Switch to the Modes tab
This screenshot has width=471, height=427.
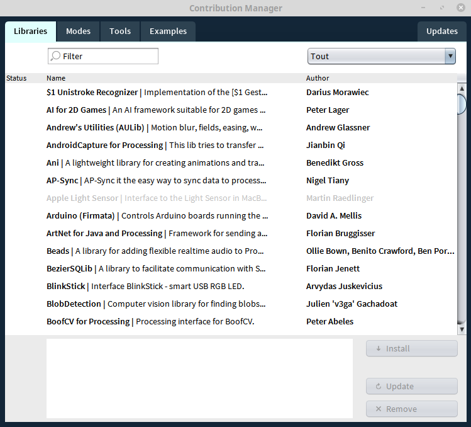[x=78, y=31]
